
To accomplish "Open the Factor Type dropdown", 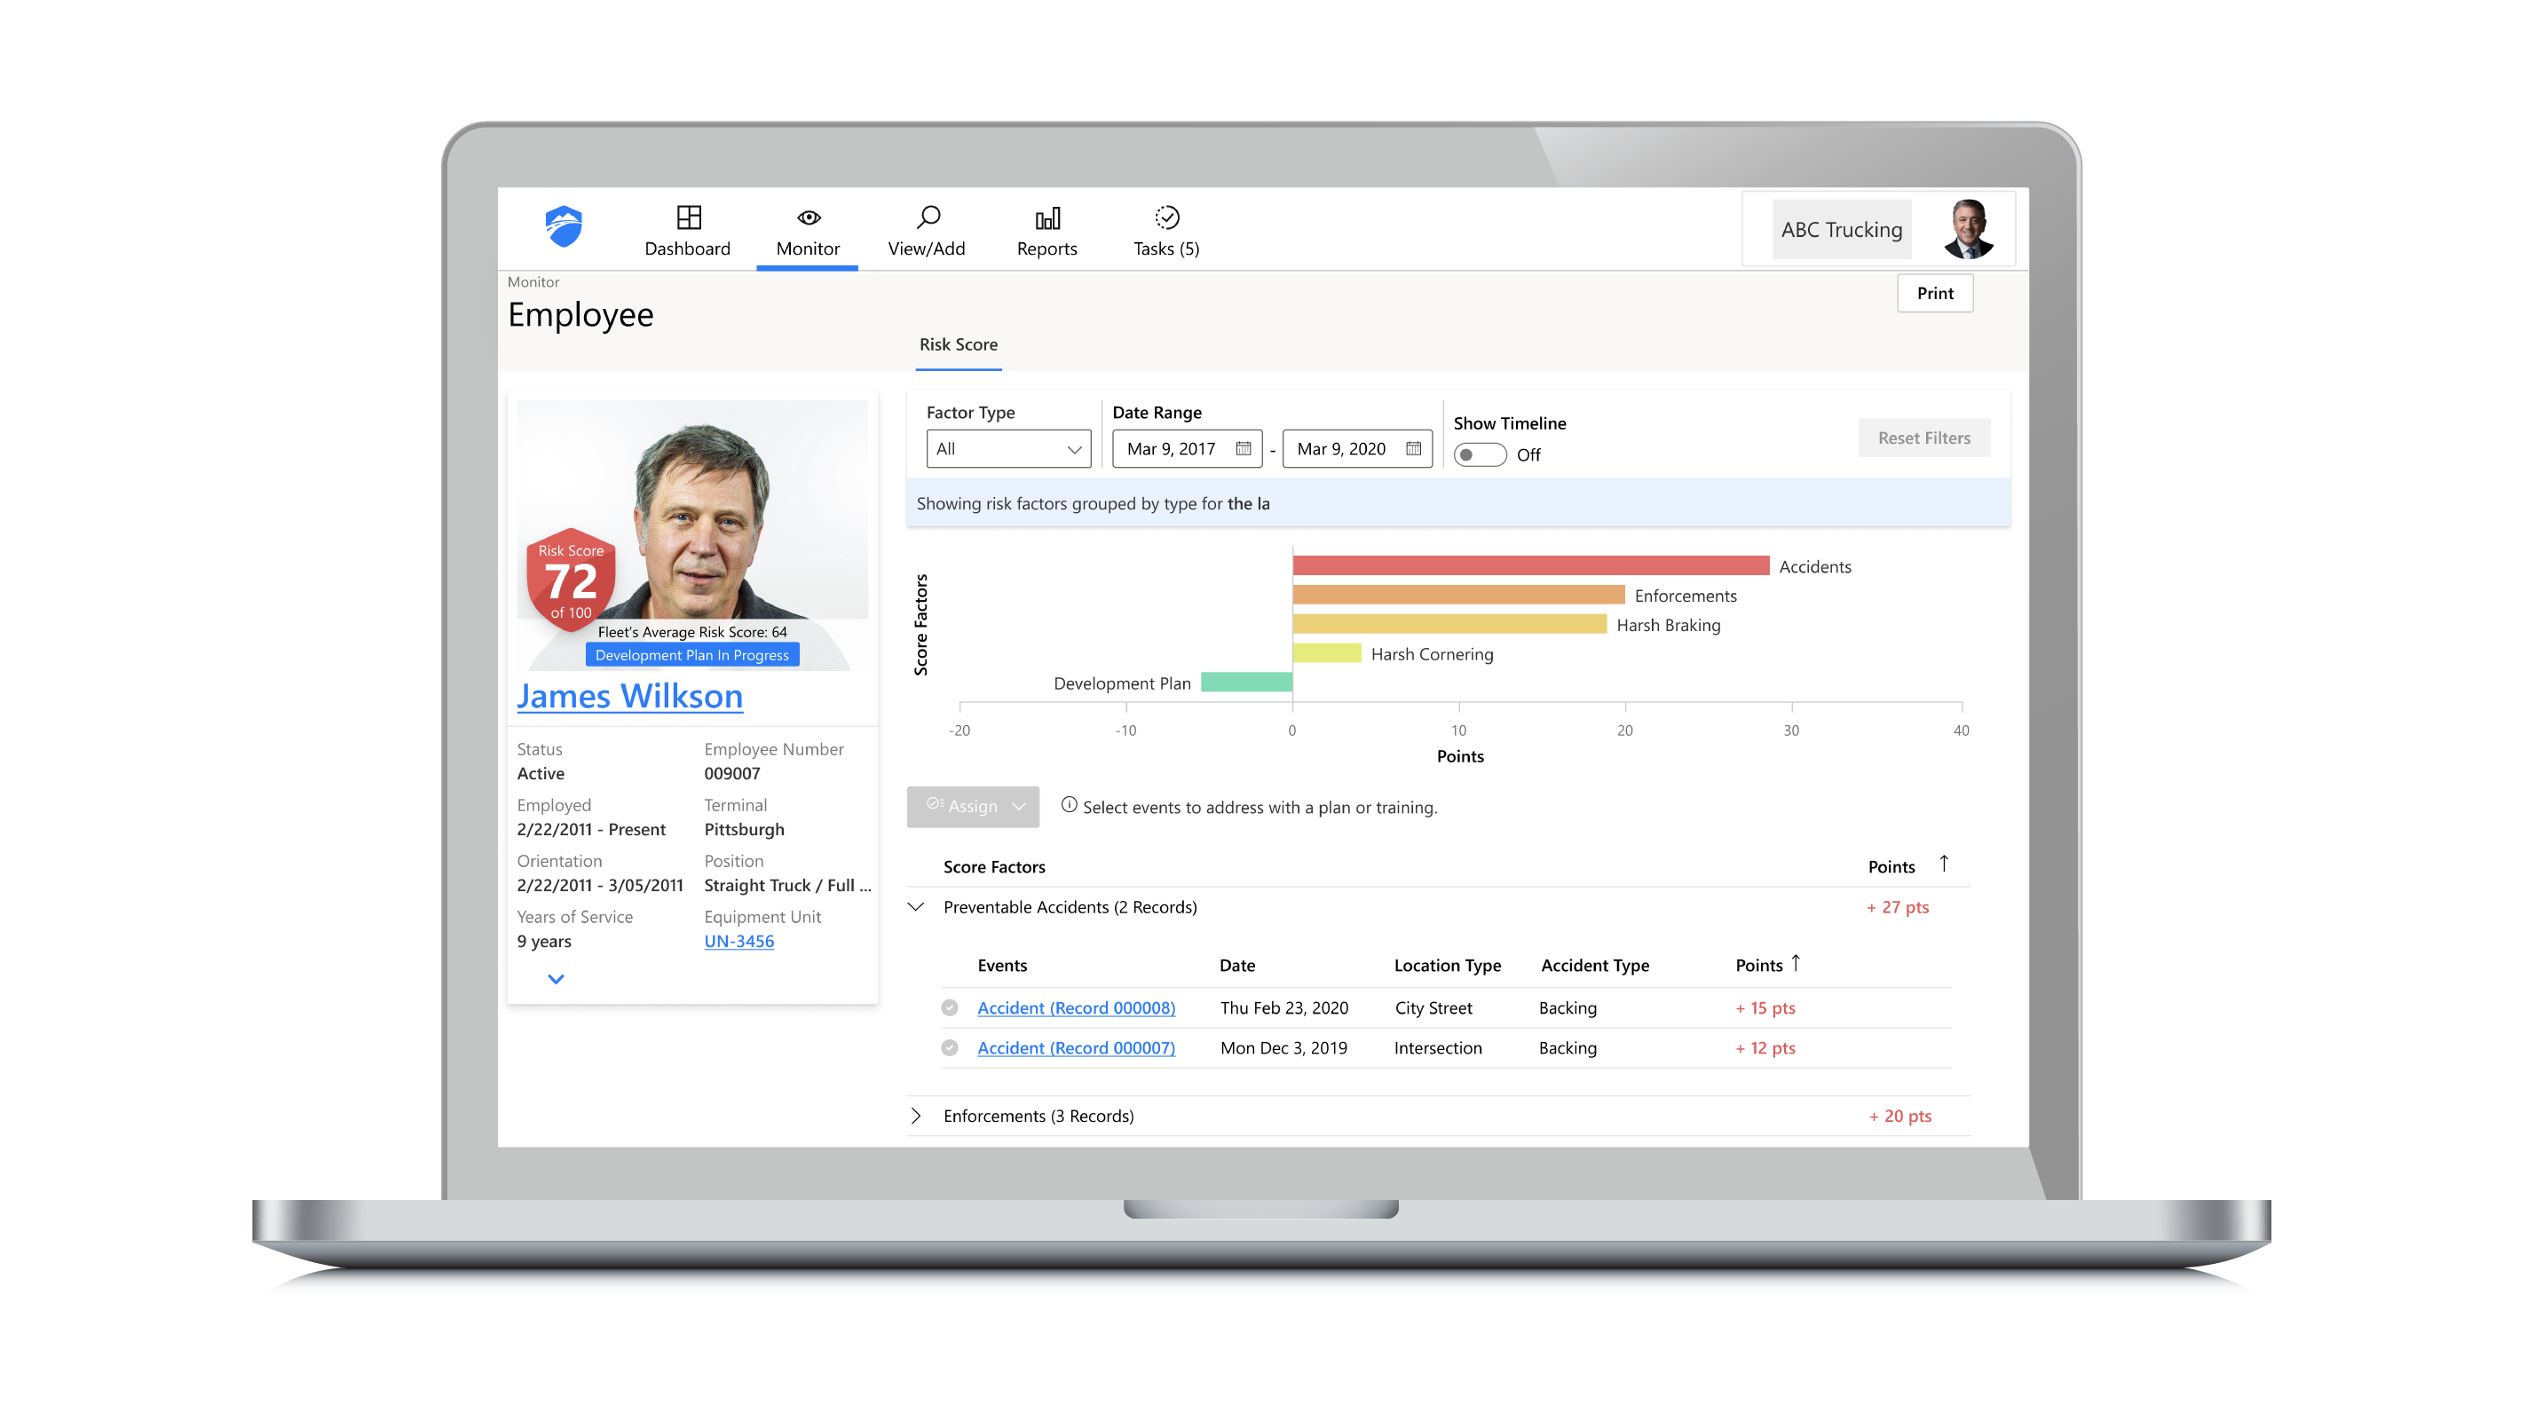I will (1008, 448).
